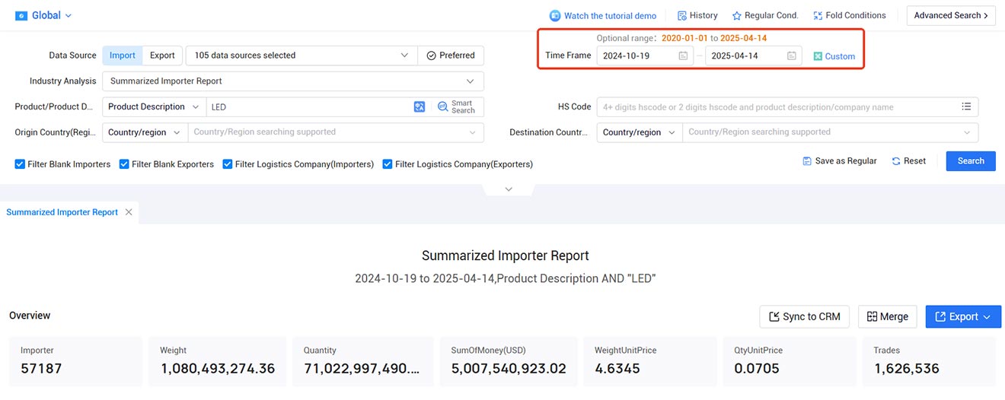Open Advanced Search
Viewport: 1005px width, 400px height.
tap(951, 15)
